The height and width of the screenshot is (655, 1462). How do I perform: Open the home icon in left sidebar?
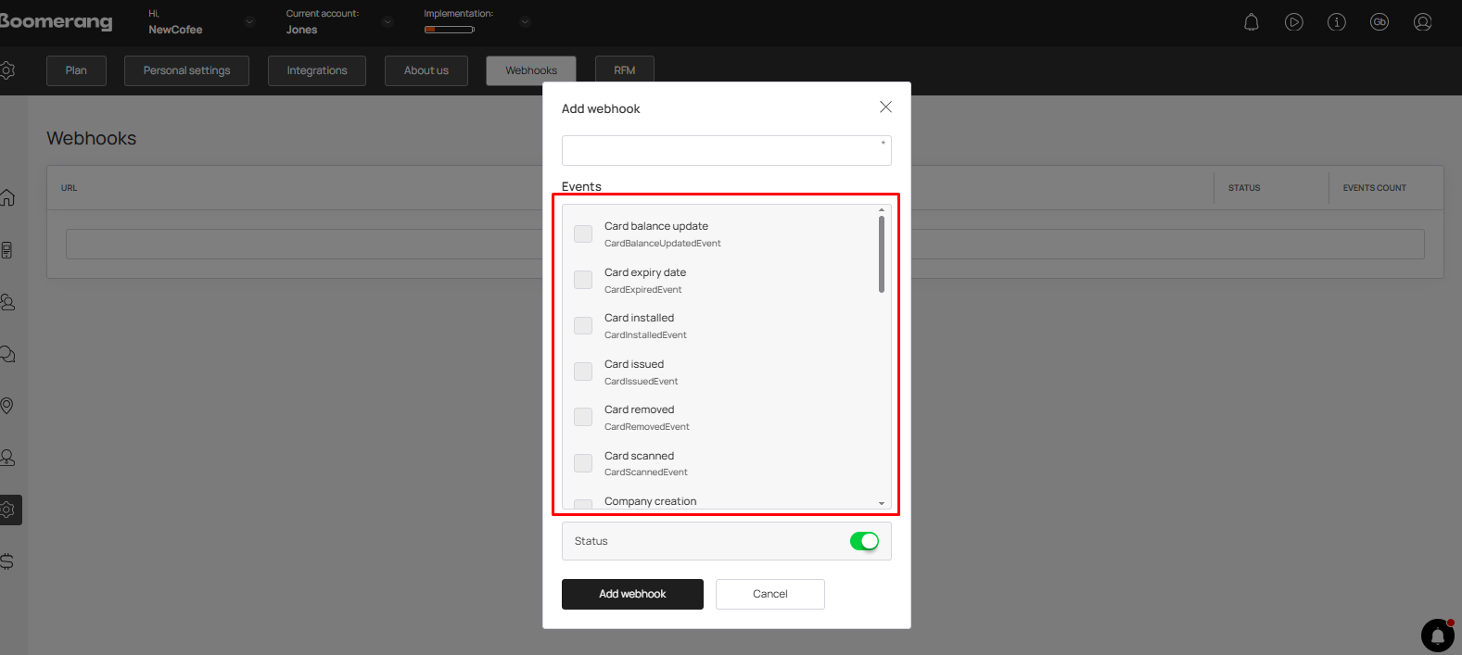pyautogui.click(x=8, y=198)
